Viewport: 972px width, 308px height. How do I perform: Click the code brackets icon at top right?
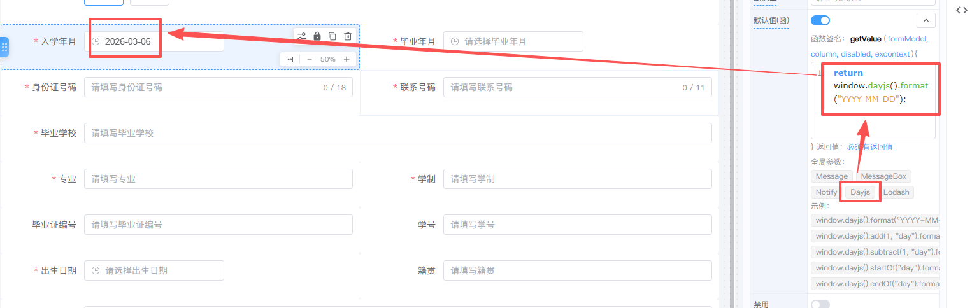tap(962, 10)
